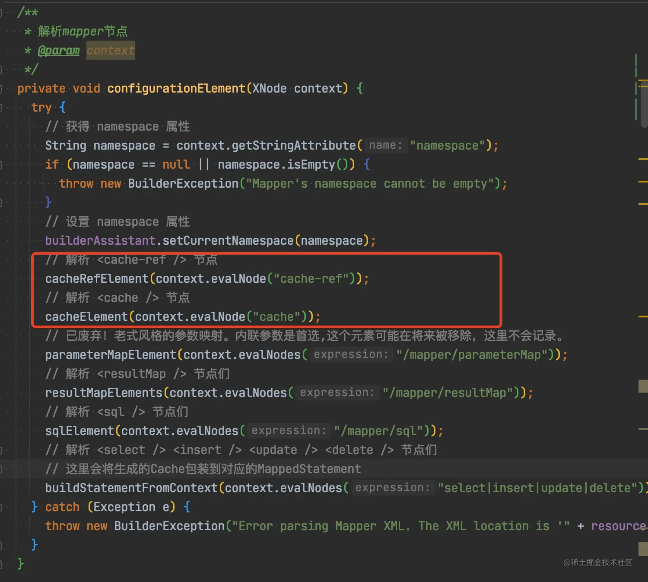Click comment 获得 namespace 属性
Viewport: 648px width, 582px height.
click(x=118, y=127)
